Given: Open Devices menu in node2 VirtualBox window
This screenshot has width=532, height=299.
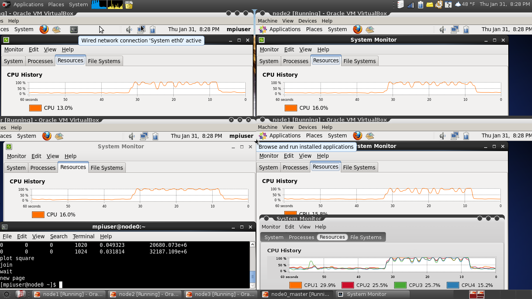Looking at the screenshot, I should click(x=308, y=21).
